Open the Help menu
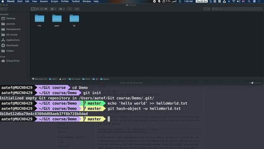This screenshot has width=264, height=149. (96, 1)
